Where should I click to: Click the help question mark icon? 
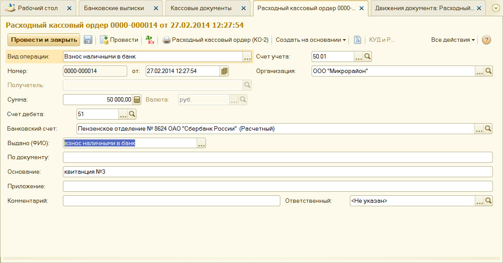coord(486,40)
